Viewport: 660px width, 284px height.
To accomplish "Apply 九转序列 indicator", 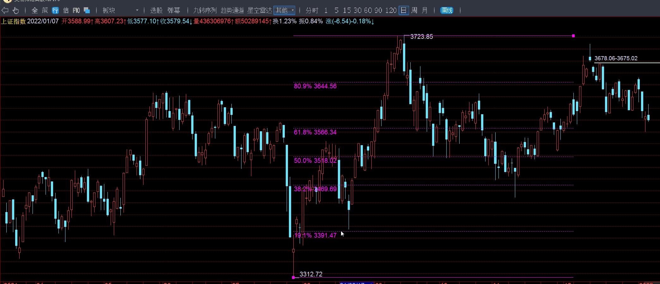I will coord(205,10).
